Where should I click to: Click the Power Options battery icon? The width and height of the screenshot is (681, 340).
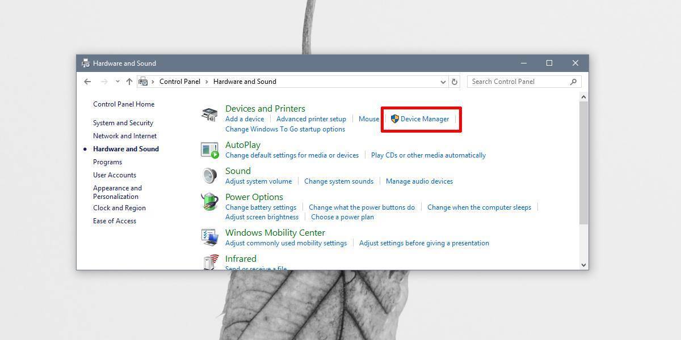pyautogui.click(x=209, y=202)
